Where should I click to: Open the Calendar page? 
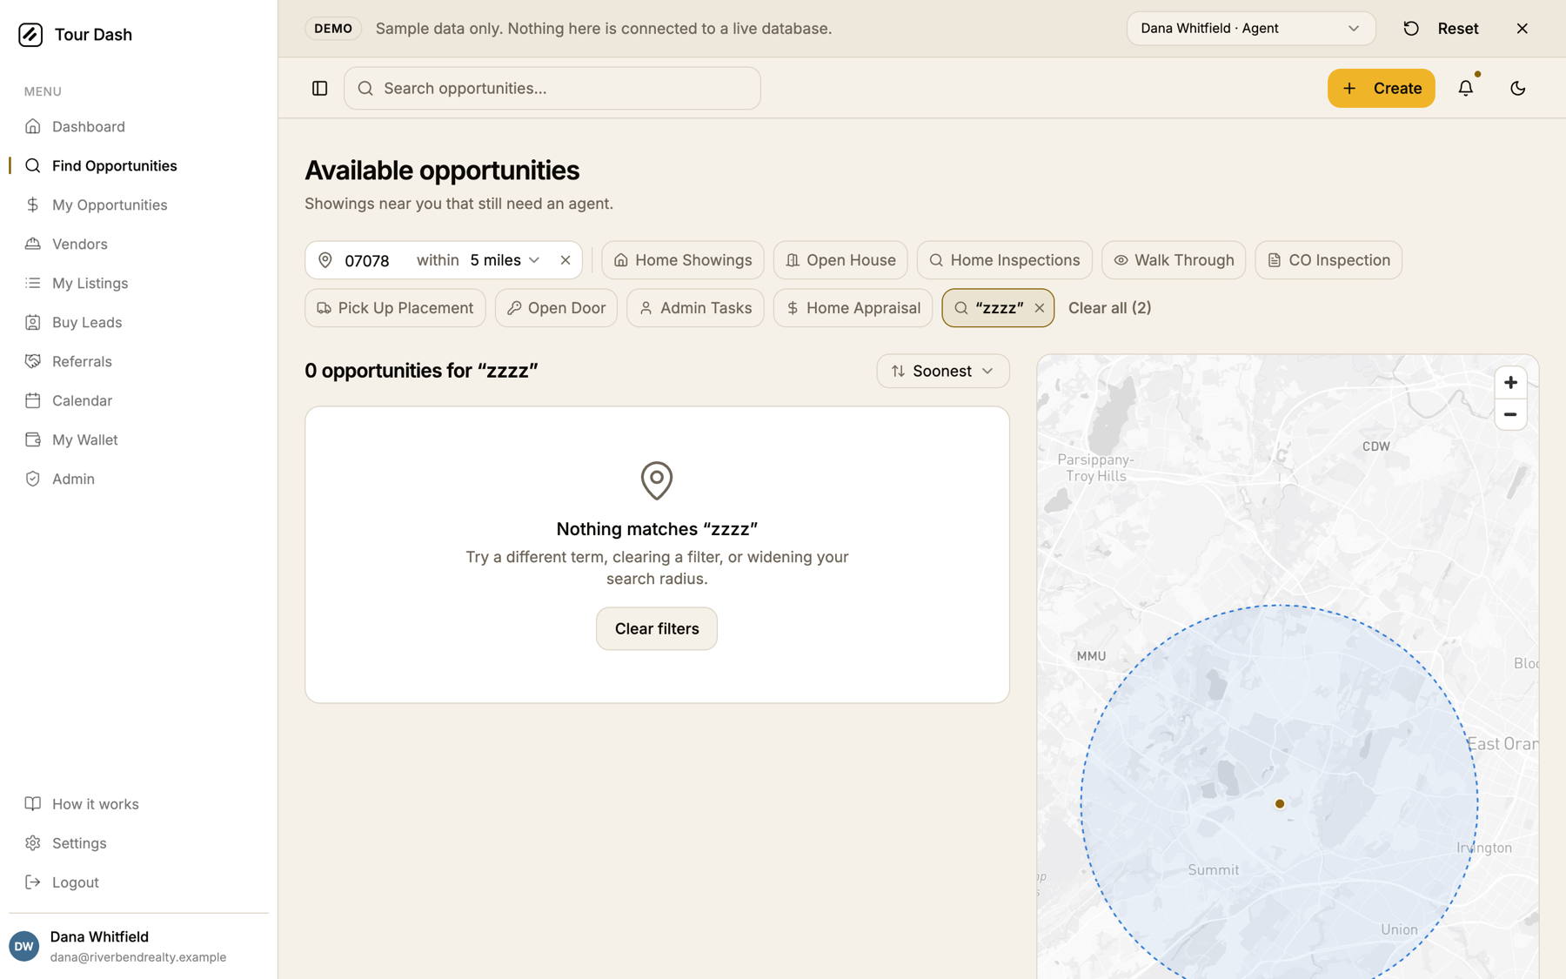coord(139,401)
